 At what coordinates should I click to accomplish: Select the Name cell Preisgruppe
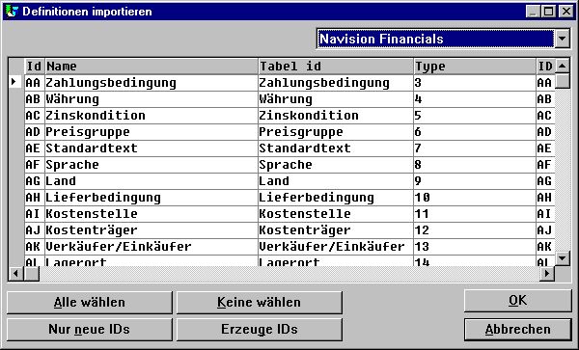pos(152,132)
